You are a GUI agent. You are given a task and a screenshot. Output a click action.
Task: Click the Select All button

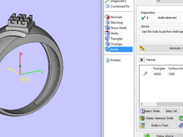click(x=171, y=111)
